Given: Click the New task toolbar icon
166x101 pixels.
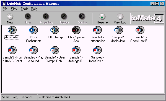Looking at the screenshot, I should click(10, 17).
